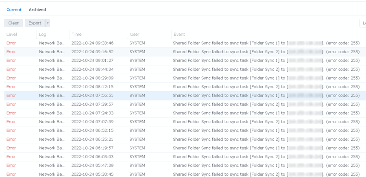Image resolution: width=366 pixels, height=177 pixels.
Task: Sort by the User column header
Action: click(134, 34)
